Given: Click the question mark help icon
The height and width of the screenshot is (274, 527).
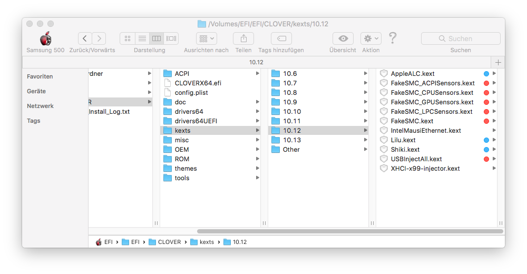Looking at the screenshot, I should [392, 37].
